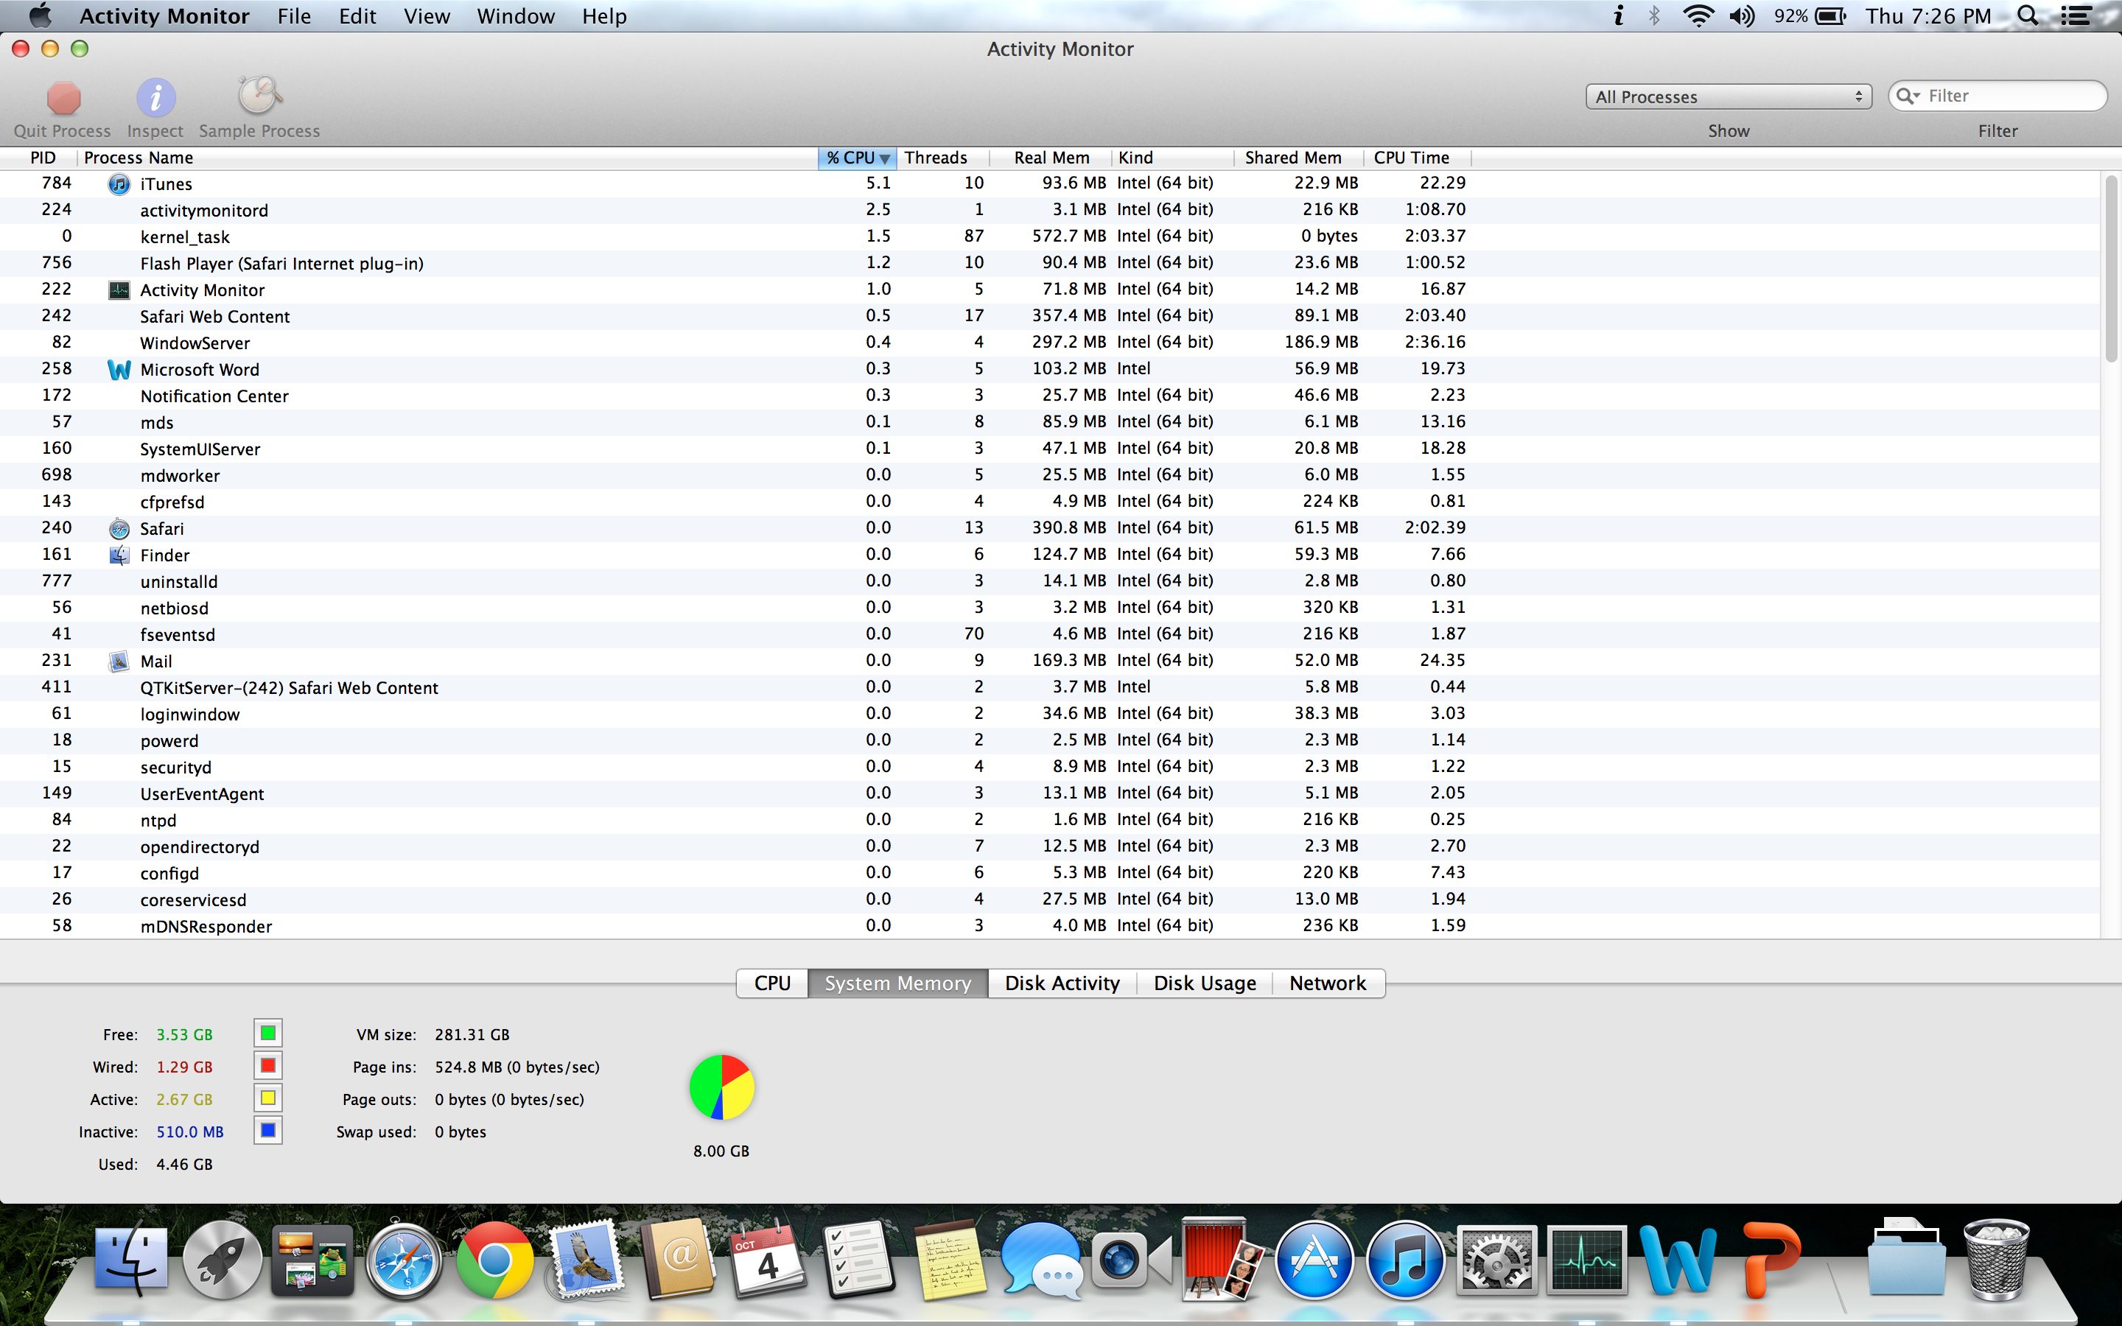
Task: Open the Window menu
Action: tap(516, 15)
